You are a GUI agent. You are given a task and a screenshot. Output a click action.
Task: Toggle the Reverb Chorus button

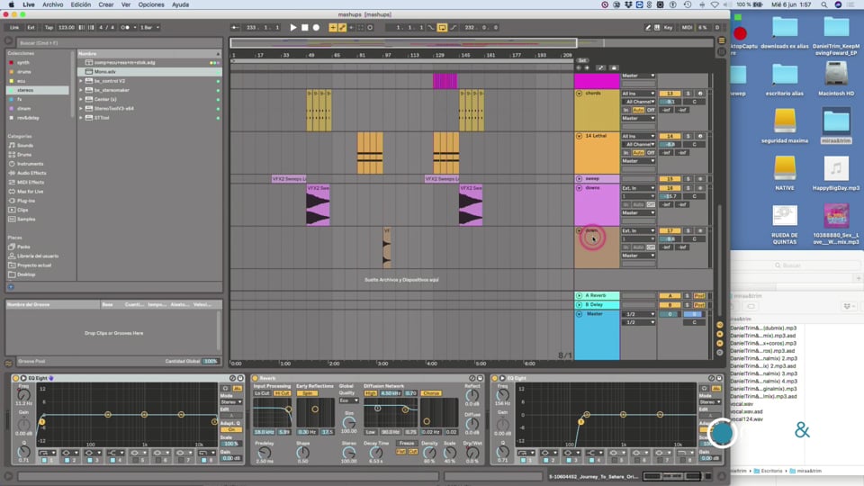431,393
